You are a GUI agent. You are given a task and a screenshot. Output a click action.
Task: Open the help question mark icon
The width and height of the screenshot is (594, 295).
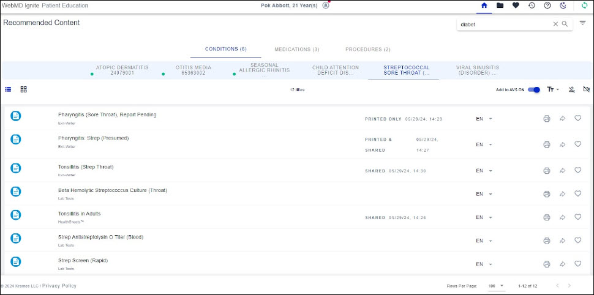[547, 6]
